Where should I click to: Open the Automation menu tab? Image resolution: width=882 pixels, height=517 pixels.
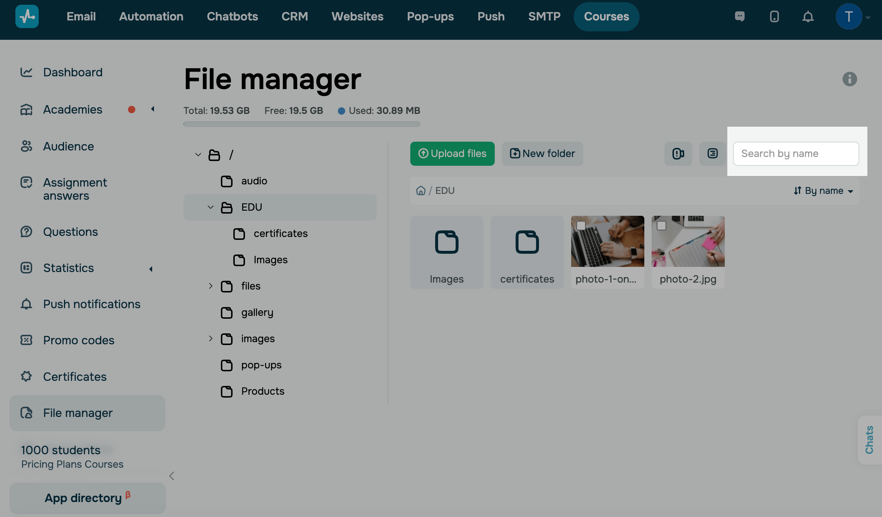(x=151, y=17)
